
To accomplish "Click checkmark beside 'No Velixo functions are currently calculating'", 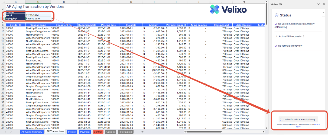I will [x=276, y=24].
